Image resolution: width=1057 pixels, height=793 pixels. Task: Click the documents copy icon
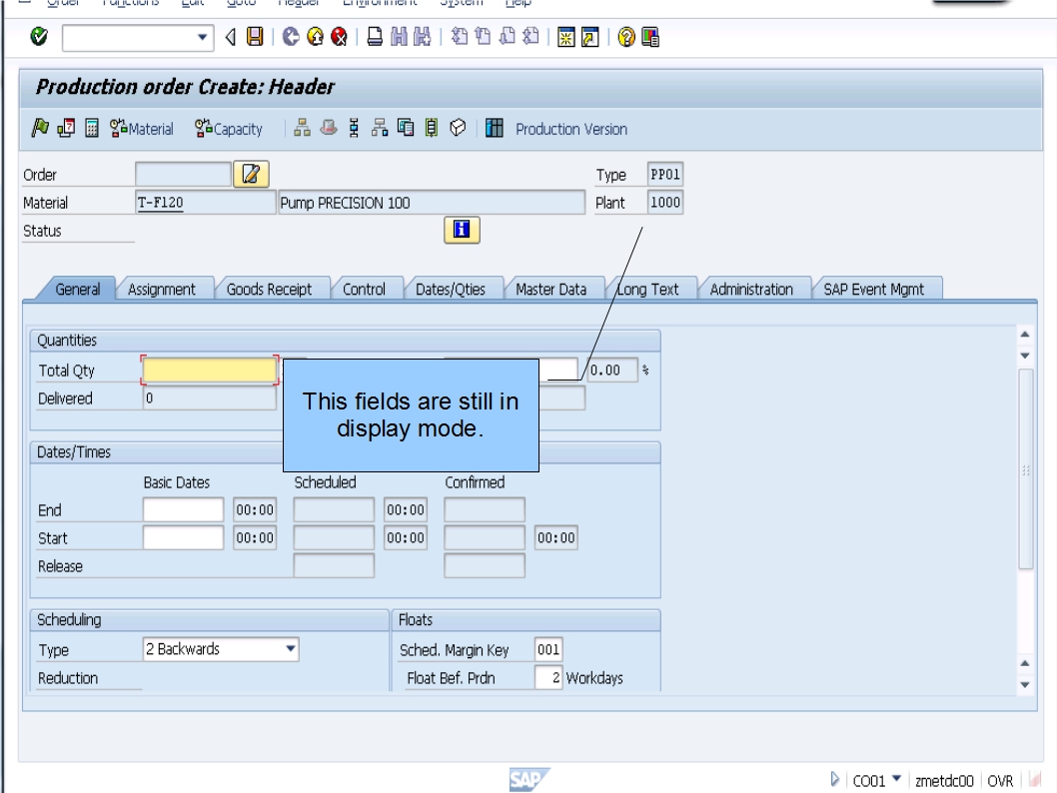click(406, 127)
